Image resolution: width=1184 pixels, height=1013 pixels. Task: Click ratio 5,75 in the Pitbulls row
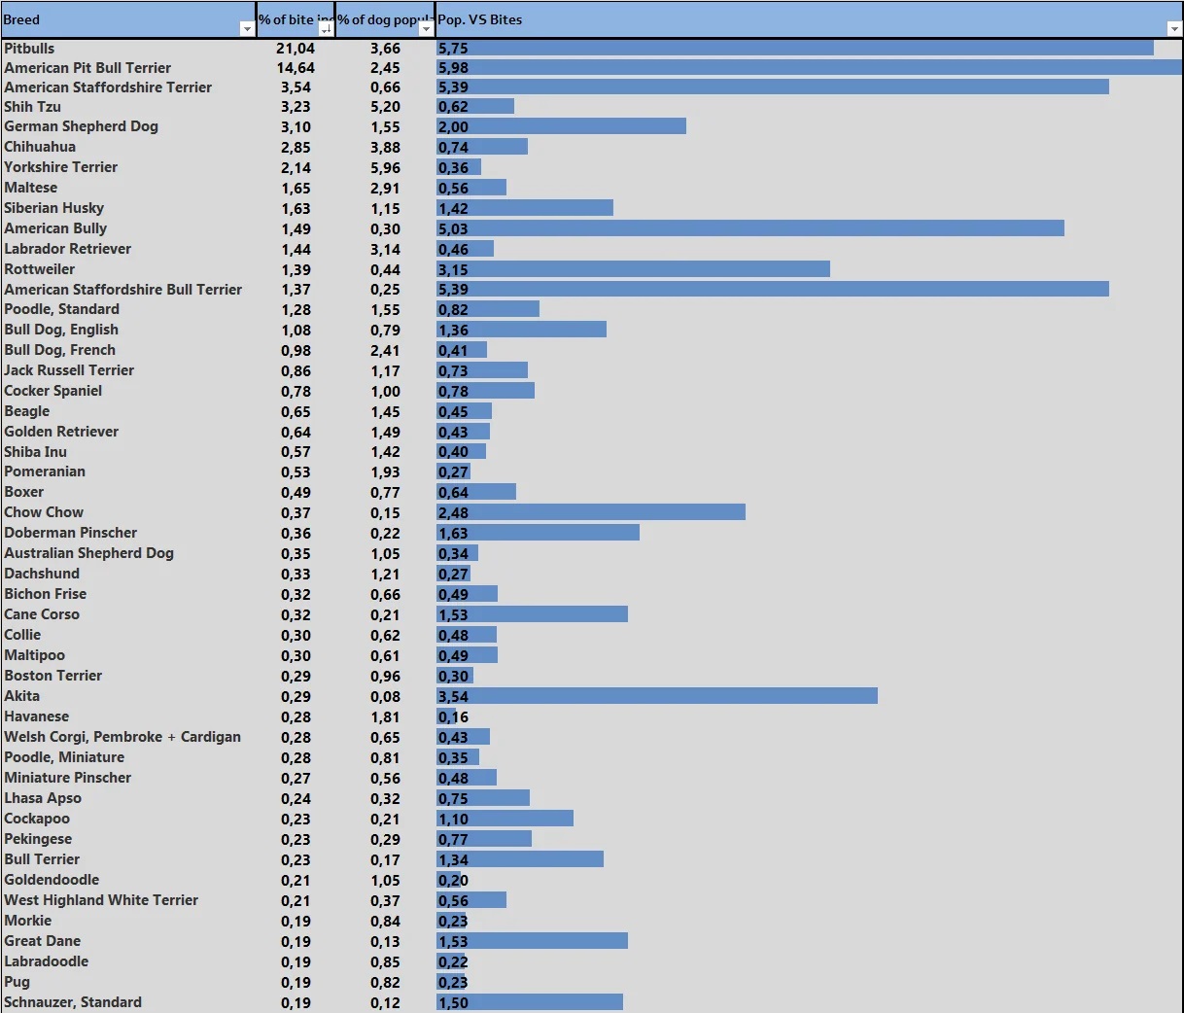pos(453,49)
